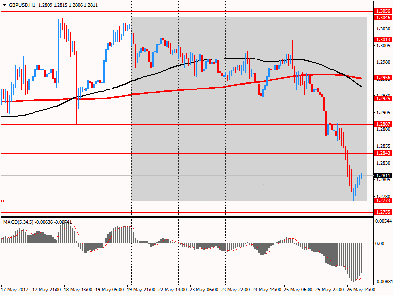
Task: Click the 18 May 13:00 time label
Action: [x=78, y=289]
